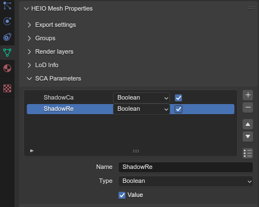Open the Physics properties tab
259x207 pixels.
point(7,21)
